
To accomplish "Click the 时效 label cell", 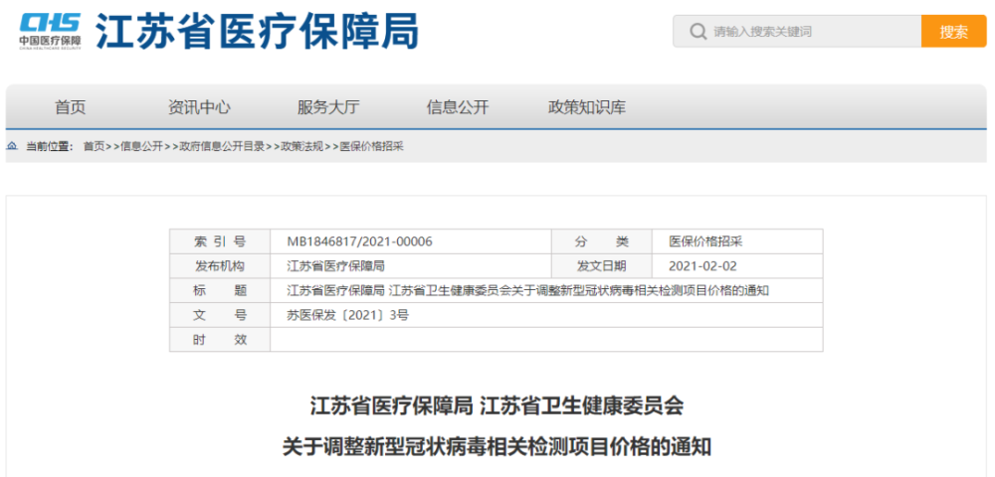I will point(220,340).
